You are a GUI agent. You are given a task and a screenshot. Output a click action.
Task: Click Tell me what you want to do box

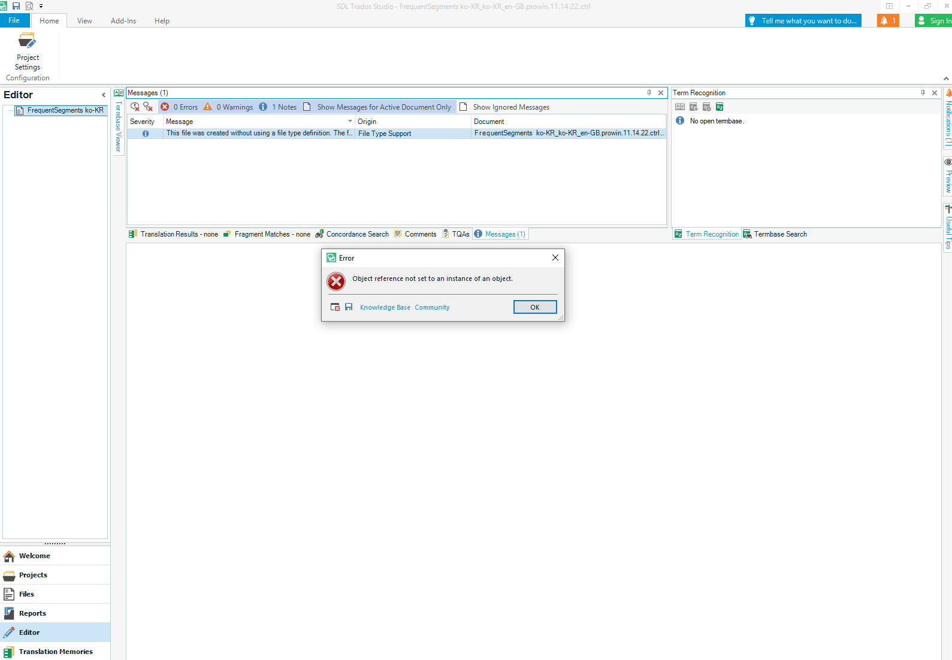click(x=803, y=20)
